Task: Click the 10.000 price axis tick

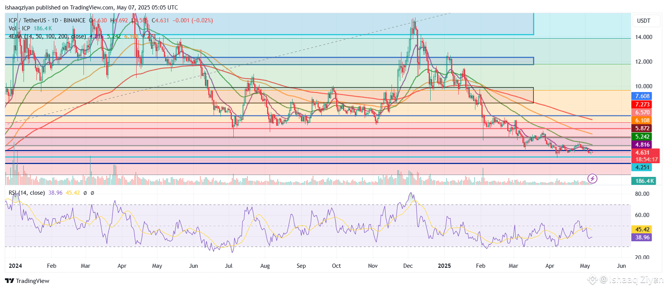Action: pyautogui.click(x=643, y=86)
